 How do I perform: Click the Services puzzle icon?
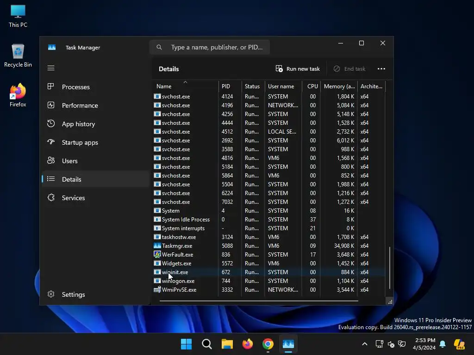pyautogui.click(x=51, y=197)
